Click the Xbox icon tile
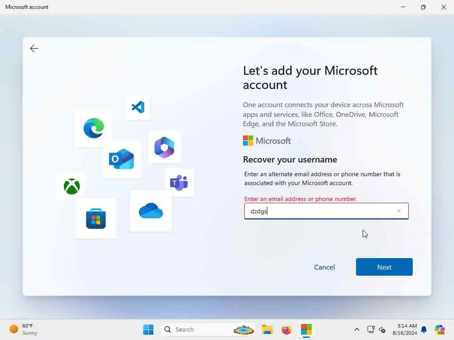 pos(72,186)
